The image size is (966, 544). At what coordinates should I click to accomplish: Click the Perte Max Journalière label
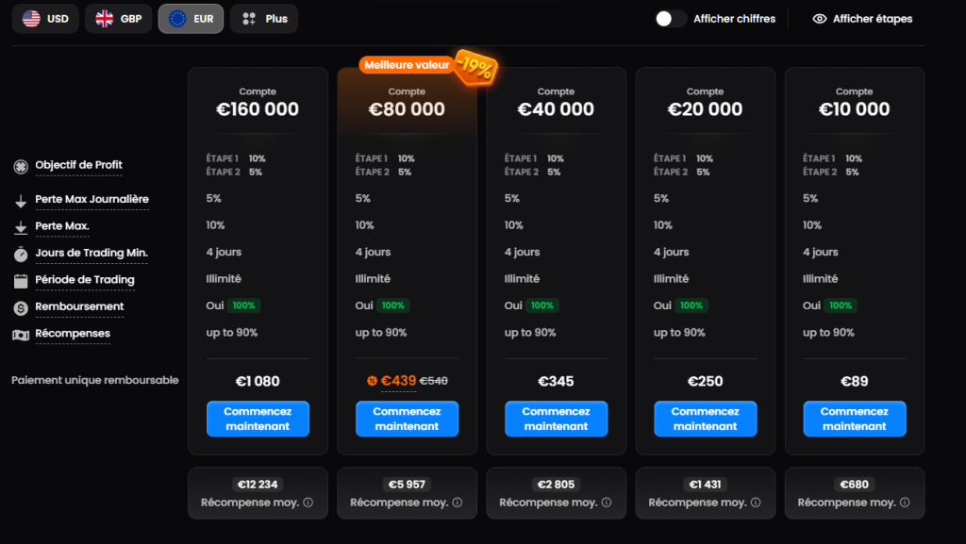point(92,199)
